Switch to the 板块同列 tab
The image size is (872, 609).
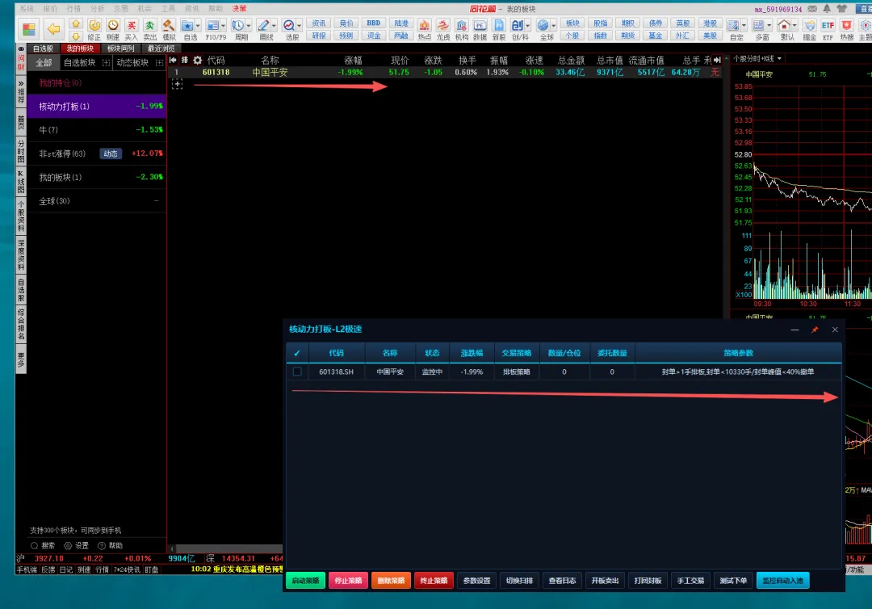tap(120, 48)
